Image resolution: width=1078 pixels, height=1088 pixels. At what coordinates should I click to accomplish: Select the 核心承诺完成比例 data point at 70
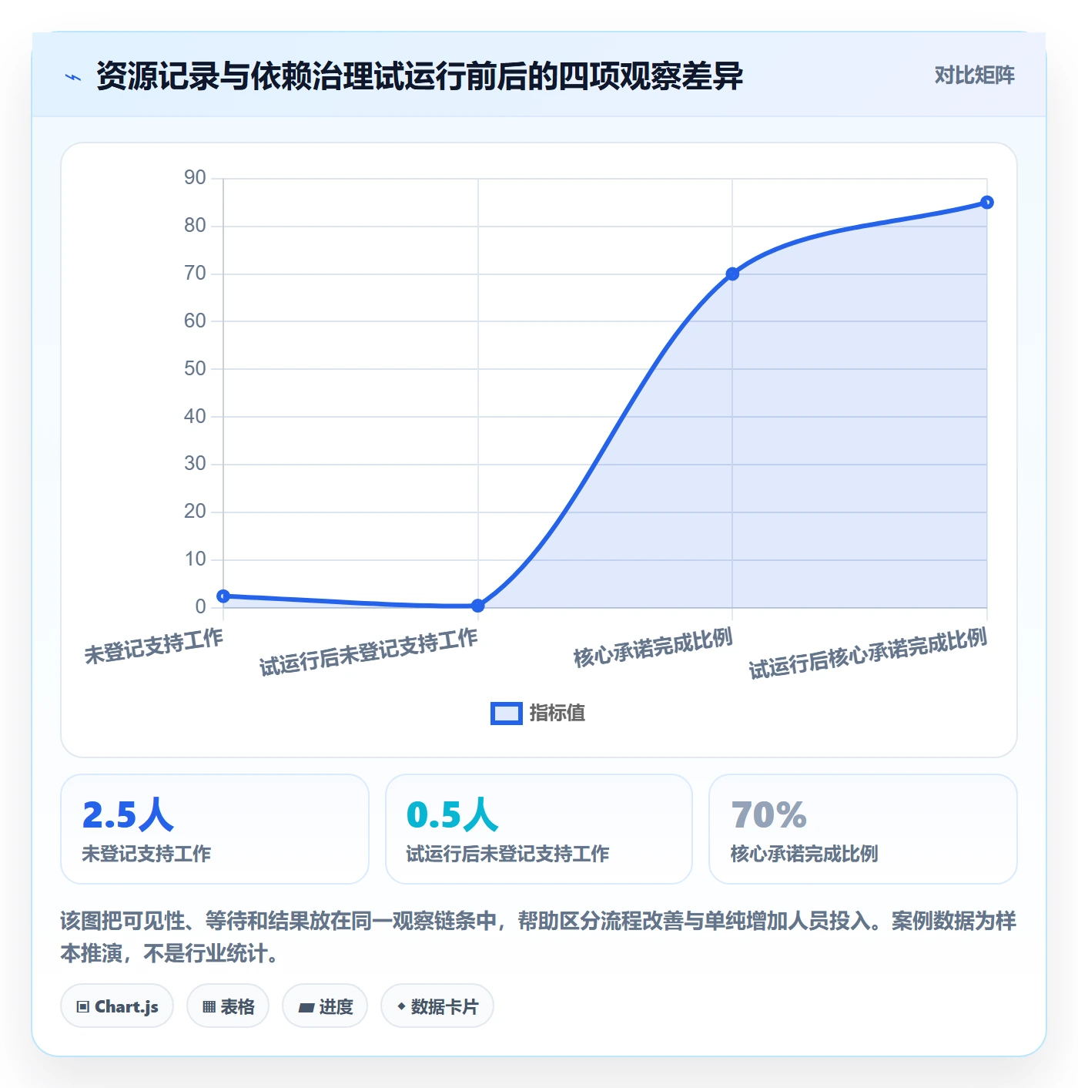pyautogui.click(x=732, y=274)
